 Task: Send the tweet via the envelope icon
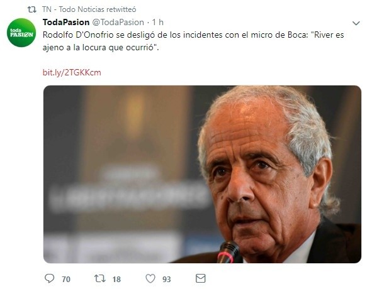click(x=201, y=278)
